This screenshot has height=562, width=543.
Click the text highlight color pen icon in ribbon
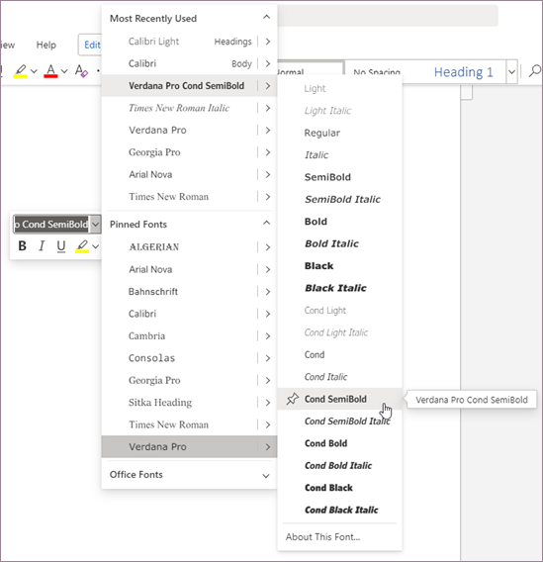pyautogui.click(x=21, y=70)
